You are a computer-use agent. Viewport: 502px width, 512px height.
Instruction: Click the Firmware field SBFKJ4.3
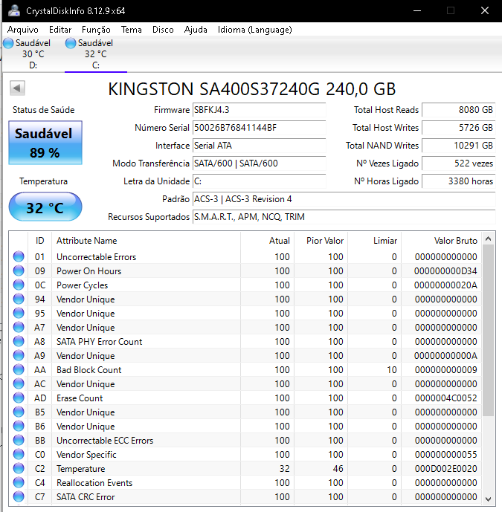(259, 110)
